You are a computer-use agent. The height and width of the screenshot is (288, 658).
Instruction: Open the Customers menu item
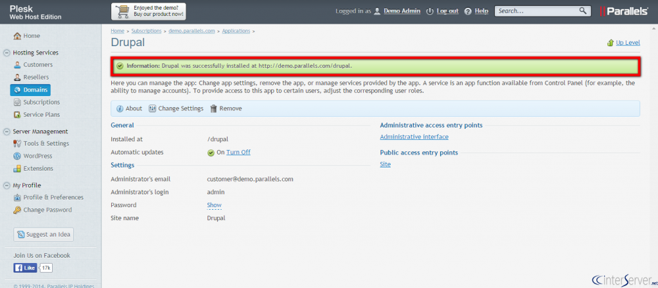pos(38,65)
